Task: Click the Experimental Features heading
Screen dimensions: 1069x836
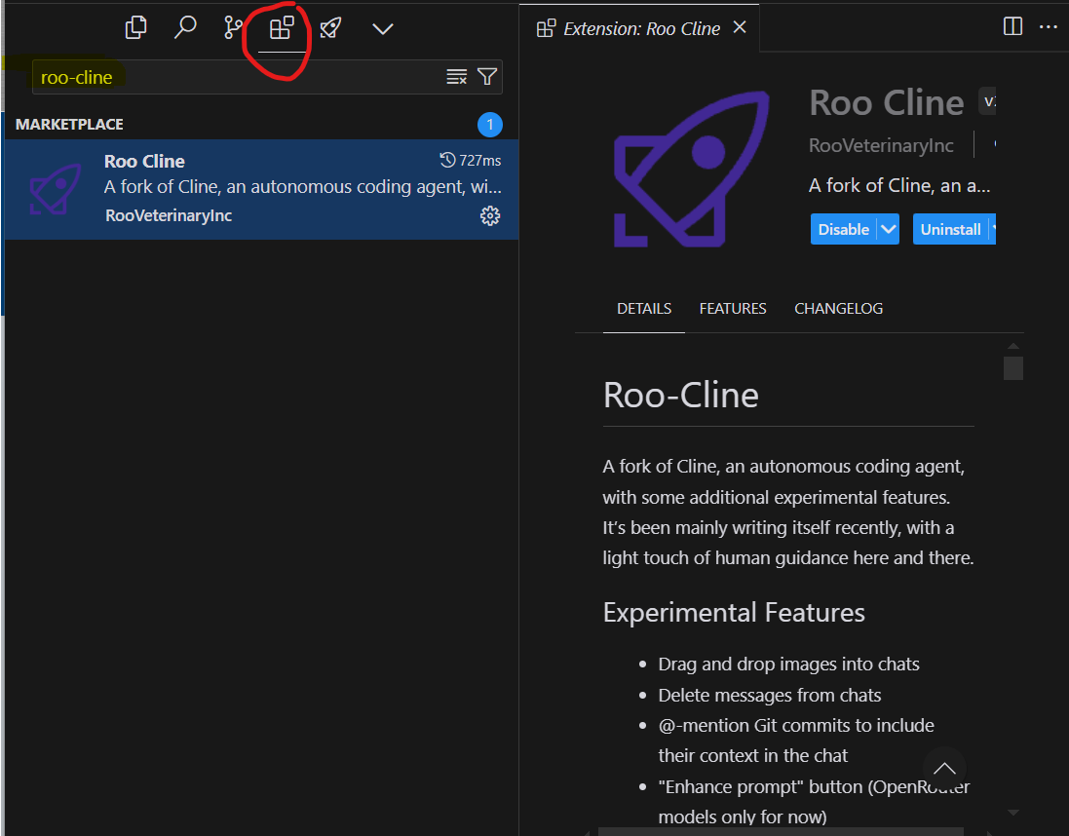Action: point(734,612)
